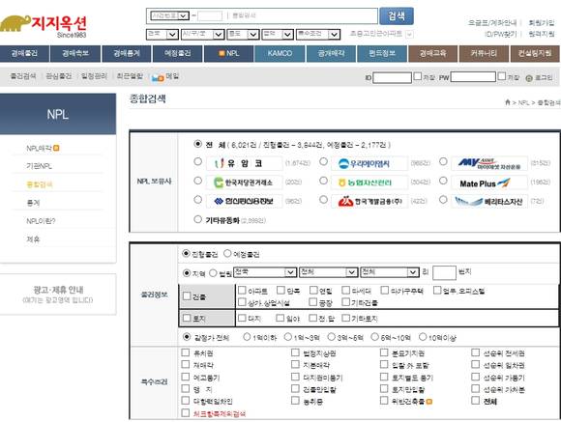Open the 용도 dropdown in the header
561x422 pixels.
(x=244, y=35)
